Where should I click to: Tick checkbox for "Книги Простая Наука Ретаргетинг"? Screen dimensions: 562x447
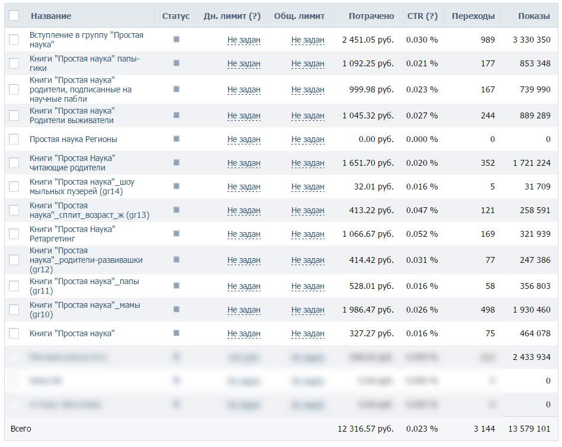14,233
